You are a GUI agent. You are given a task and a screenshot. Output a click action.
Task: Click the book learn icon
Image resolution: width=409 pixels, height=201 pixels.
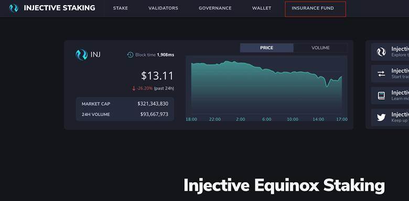(x=381, y=96)
